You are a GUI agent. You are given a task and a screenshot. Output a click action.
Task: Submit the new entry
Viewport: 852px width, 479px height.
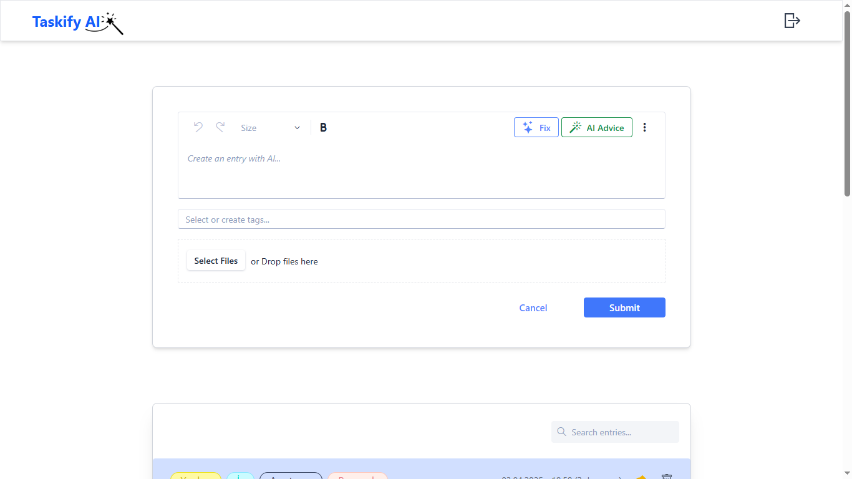(x=624, y=307)
